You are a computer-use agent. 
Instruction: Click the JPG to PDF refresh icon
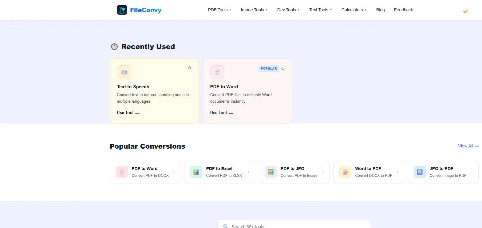pyautogui.click(x=420, y=172)
